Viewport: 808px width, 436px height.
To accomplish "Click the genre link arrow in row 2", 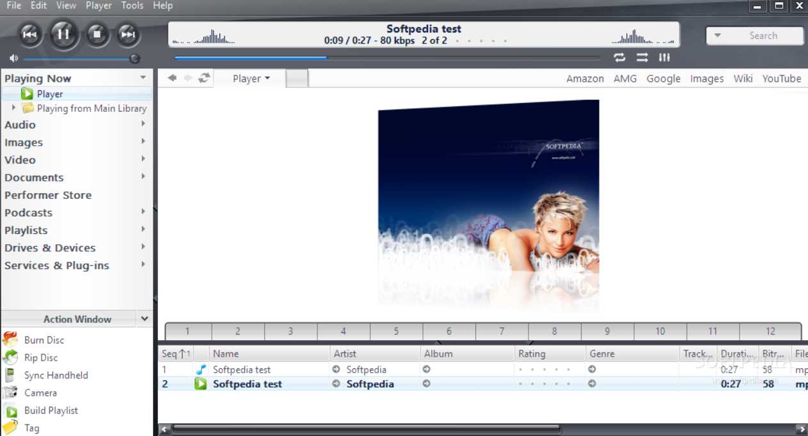I will point(592,384).
